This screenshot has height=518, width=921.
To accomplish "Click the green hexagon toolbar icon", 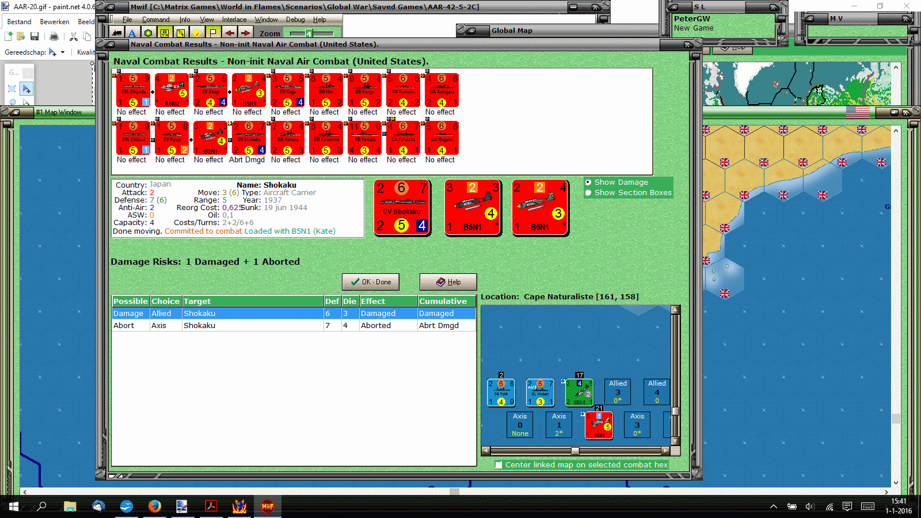I will click(149, 33).
